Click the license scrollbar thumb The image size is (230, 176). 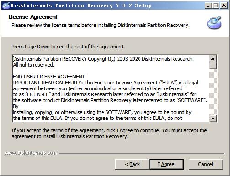(213, 66)
